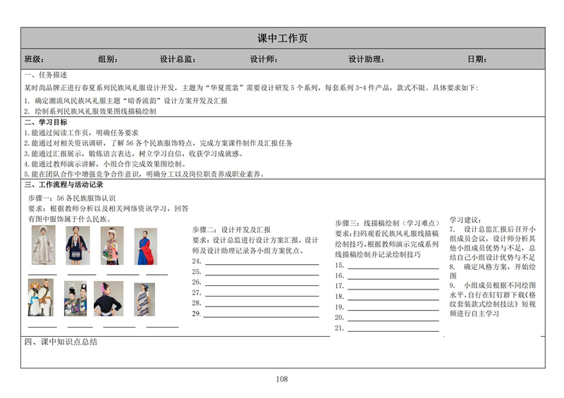The image size is (564, 398).
Task: Click the line 步骤二: 设计开发及汇报
Action: pyautogui.click(x=231, y=230)
